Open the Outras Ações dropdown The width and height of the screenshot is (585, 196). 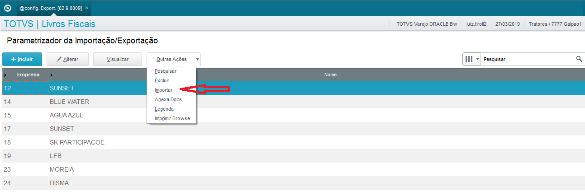[174, 59]
